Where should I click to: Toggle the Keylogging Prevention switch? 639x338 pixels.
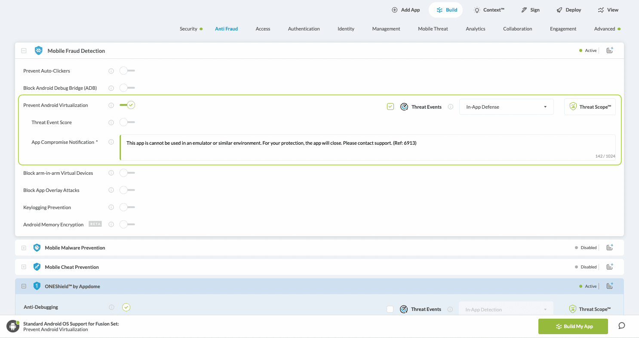click(x=127, y=207)
